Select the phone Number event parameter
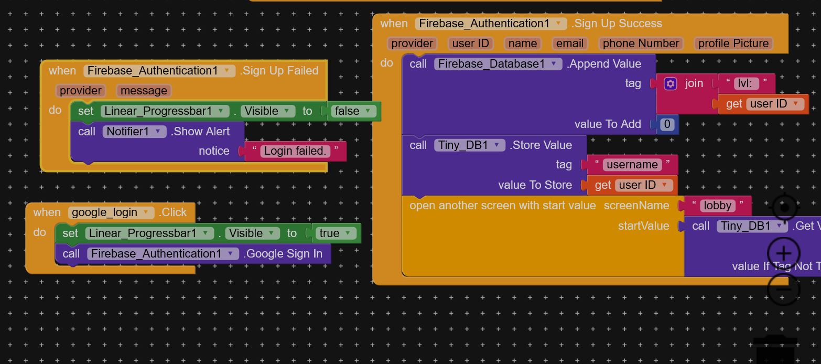Viewport: 821px width, 364px height. click(x=641, y=44)
